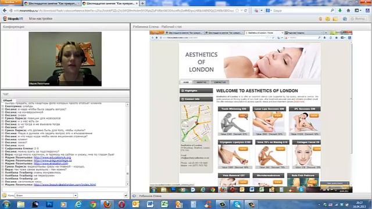
Task: Click the microphone icon in the conference toolbar
Action: [320, 19]
